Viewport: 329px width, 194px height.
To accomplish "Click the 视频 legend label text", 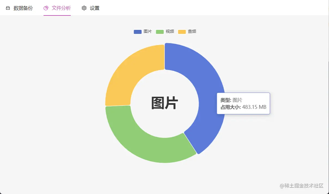I will click(170, 31).
